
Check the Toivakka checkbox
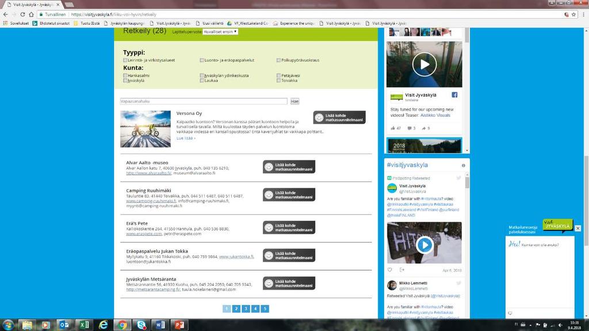(x=278, y=80)
